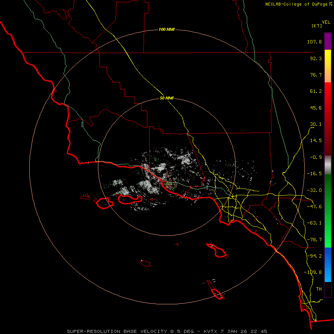Click the yellow segment of velocity color bar
334x334 pixels.
click(328, 66)
